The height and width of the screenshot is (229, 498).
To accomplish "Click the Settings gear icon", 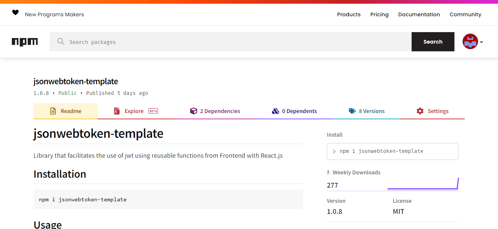I will 420,111.
